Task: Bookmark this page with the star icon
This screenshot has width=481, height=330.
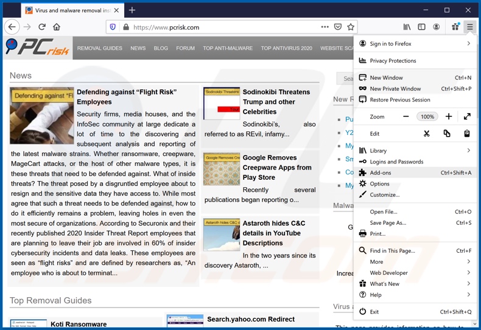Action: (x=351, y=27)
